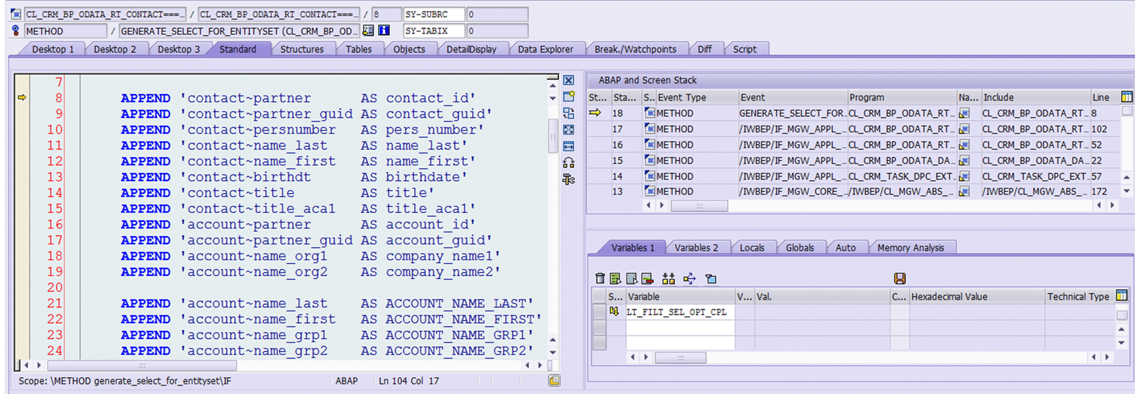Click the Full Screen icon beside editor
This screenshot has width=1135, height=394.
tap(569, 129)
